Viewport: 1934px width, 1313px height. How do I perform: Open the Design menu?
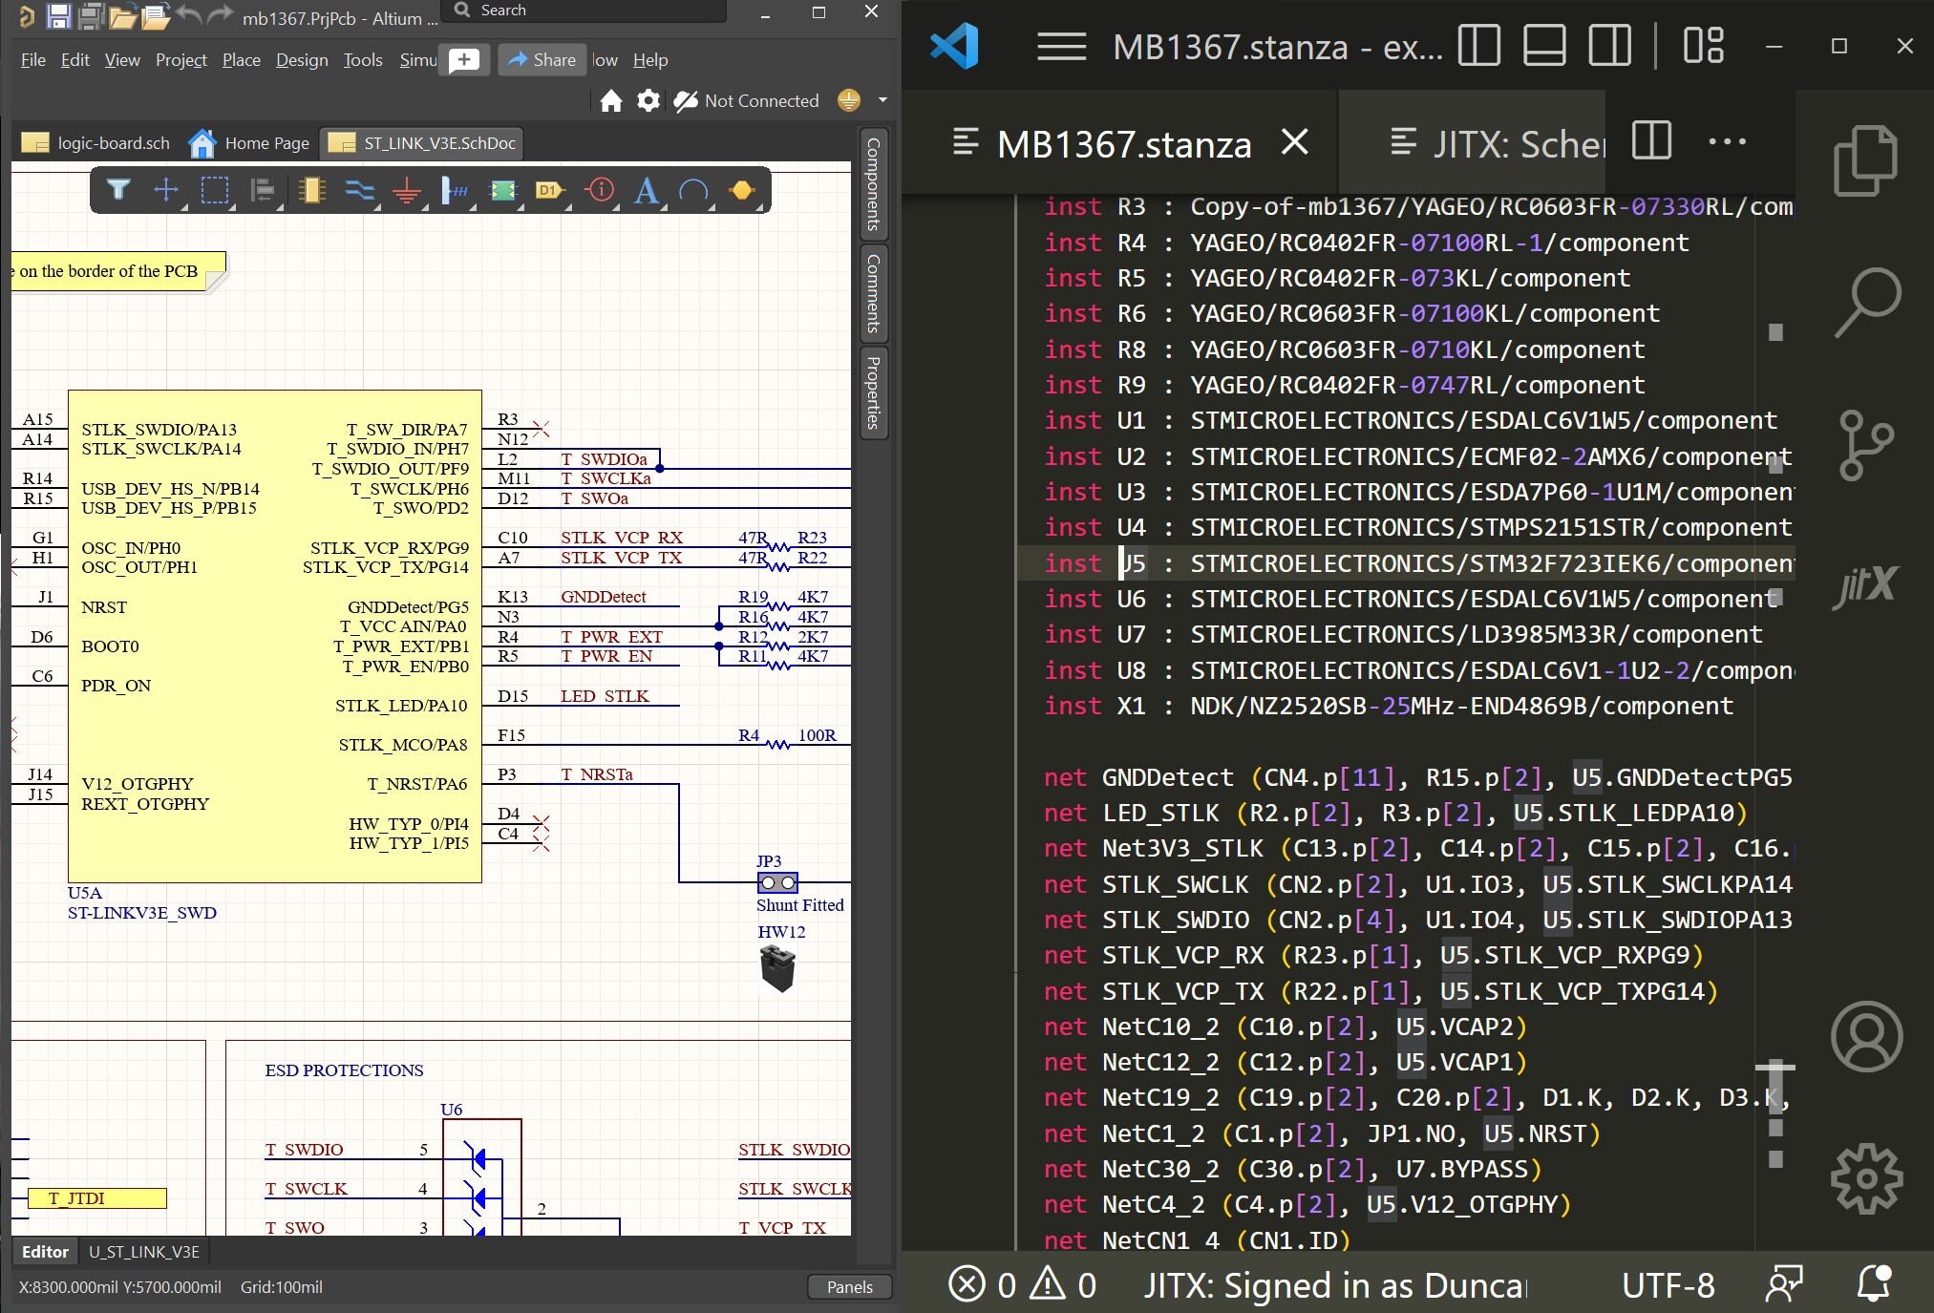tap(302, 60)
